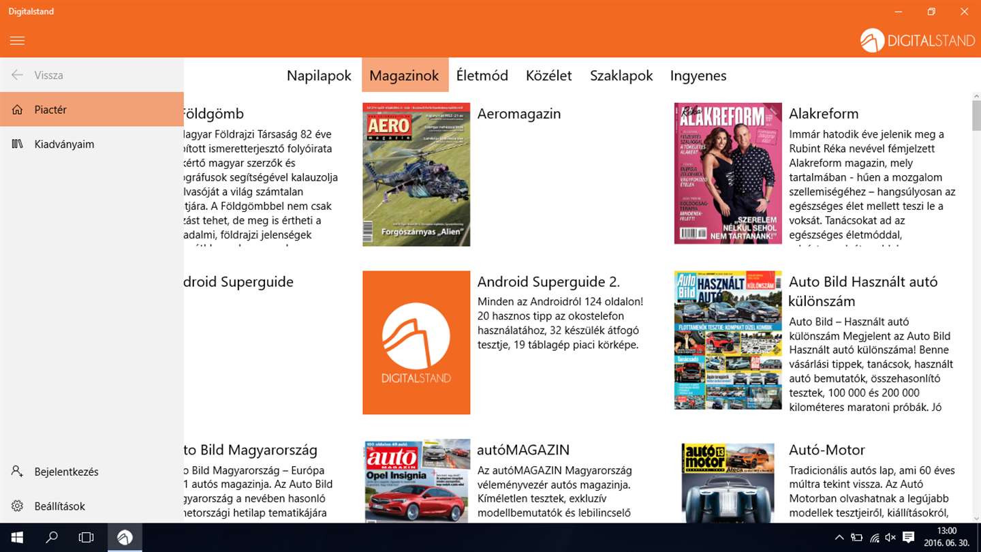Click the Vissza back label
Image resolution: width=981 pixels, height=552 pixels.
(x=49, y=75)
